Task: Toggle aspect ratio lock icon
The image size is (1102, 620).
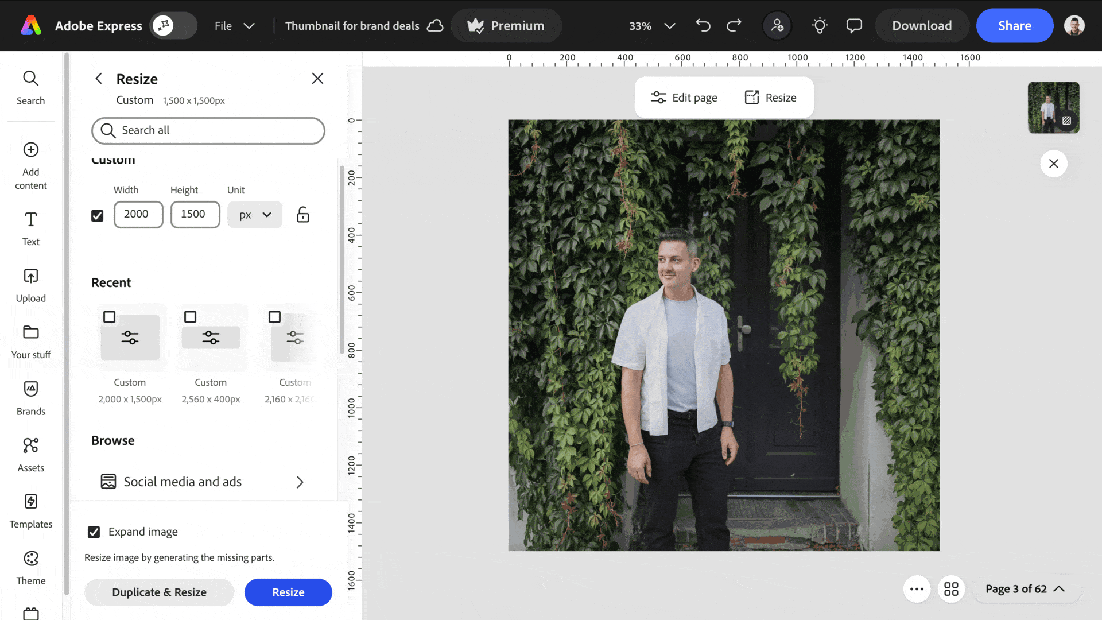Action: tap(303, 215)
